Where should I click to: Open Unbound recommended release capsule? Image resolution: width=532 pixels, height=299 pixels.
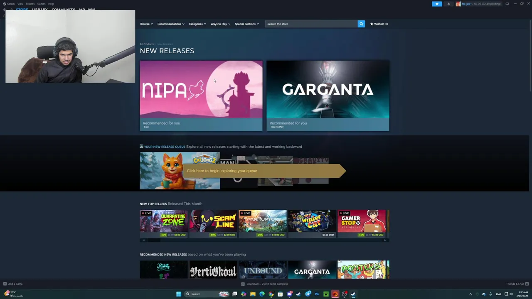pyautogui.click(x=263, y=270)
